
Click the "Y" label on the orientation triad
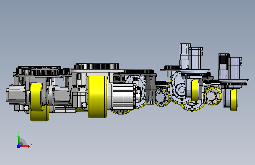pos(19,132)
